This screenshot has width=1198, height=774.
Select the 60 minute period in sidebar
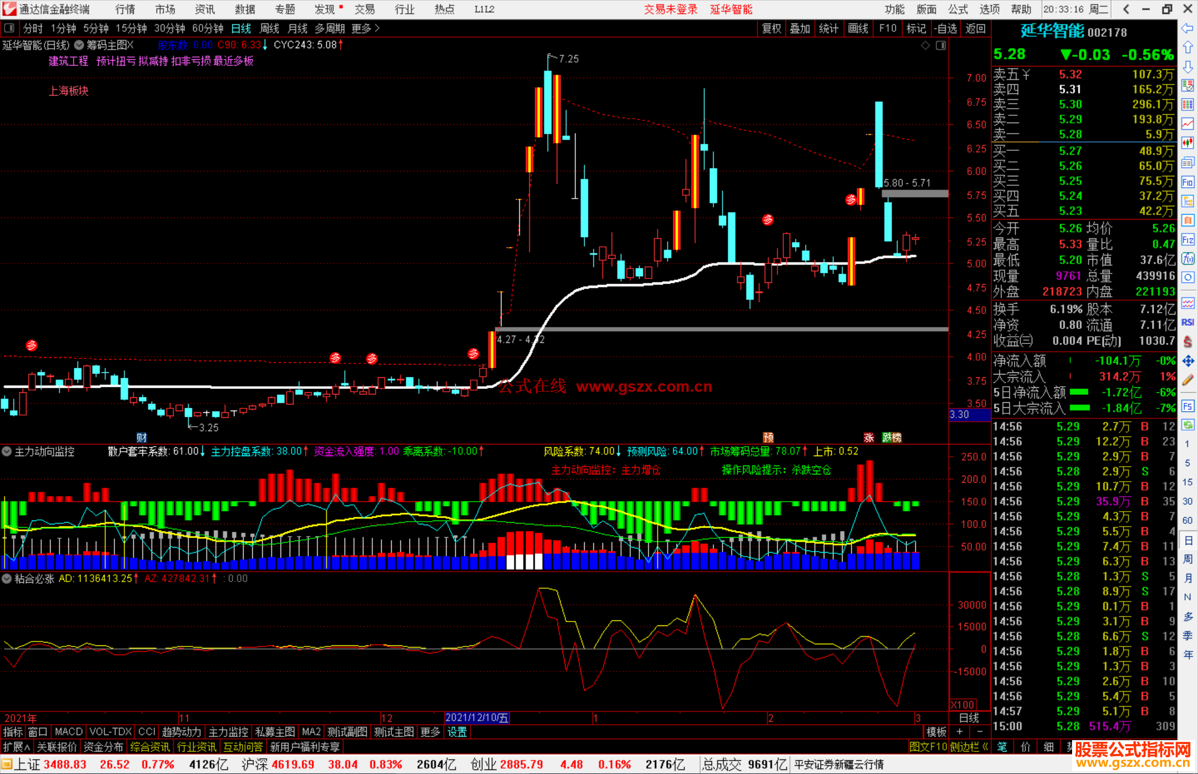tap(1187, 520)
